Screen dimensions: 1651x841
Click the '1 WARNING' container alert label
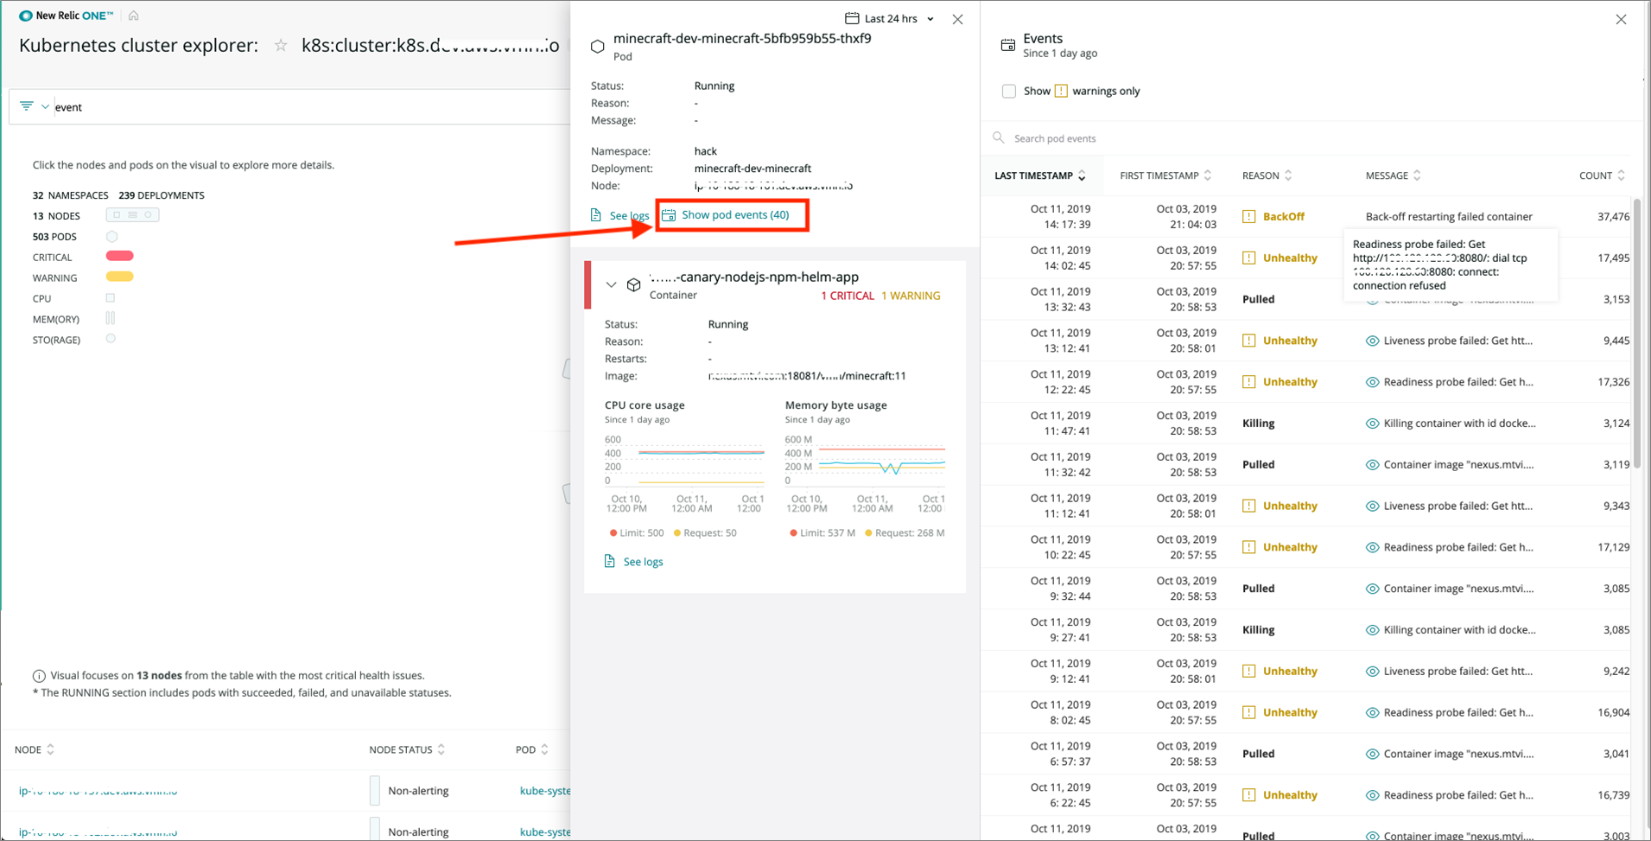(x=911, y=296)
